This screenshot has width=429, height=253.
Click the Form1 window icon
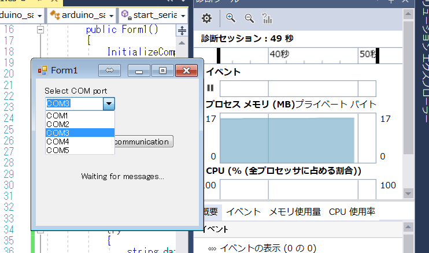click(x=42, y=70)
